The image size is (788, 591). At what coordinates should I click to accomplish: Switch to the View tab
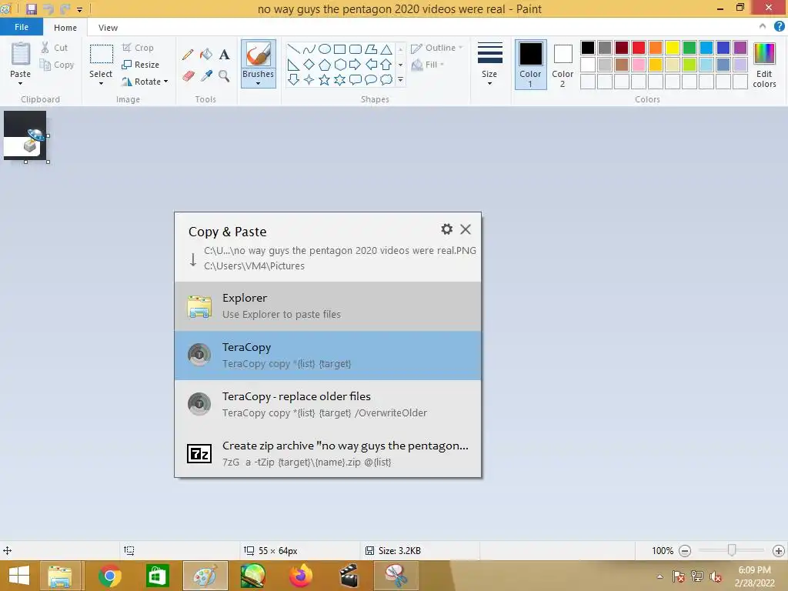(108, 28)
